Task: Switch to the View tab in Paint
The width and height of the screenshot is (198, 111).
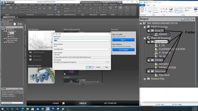Action: tap(154, 5)
